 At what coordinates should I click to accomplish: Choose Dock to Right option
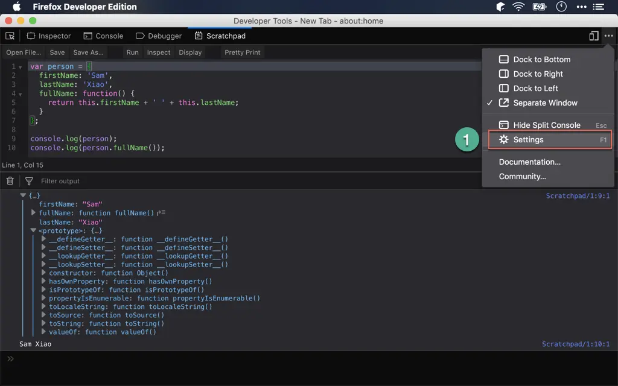tap(538, 74)
